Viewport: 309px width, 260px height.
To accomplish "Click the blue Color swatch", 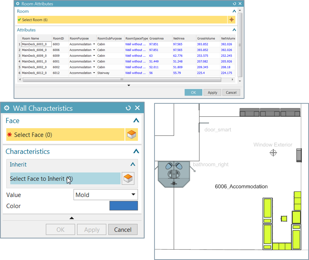I will point(124,206).
